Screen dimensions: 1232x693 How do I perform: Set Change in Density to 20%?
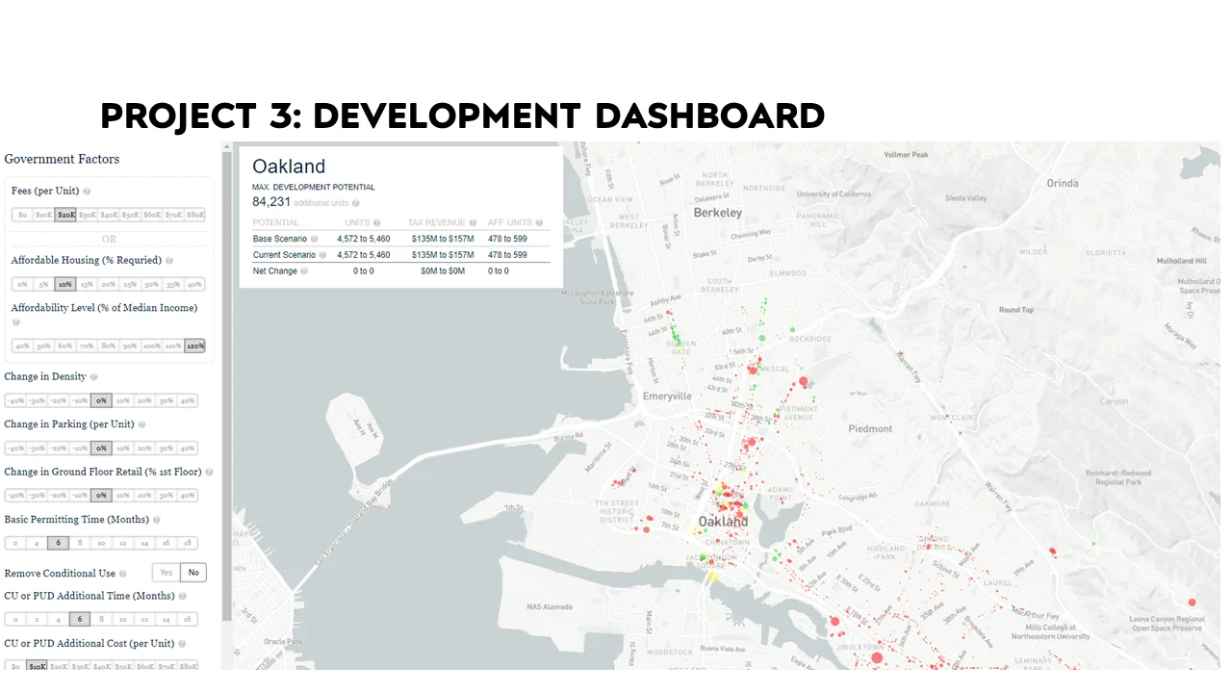[x=144, y=400]
